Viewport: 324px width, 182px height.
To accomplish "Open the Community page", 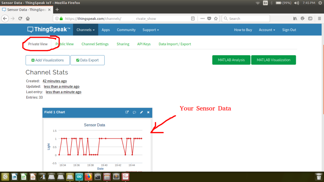I will point(126,30).
